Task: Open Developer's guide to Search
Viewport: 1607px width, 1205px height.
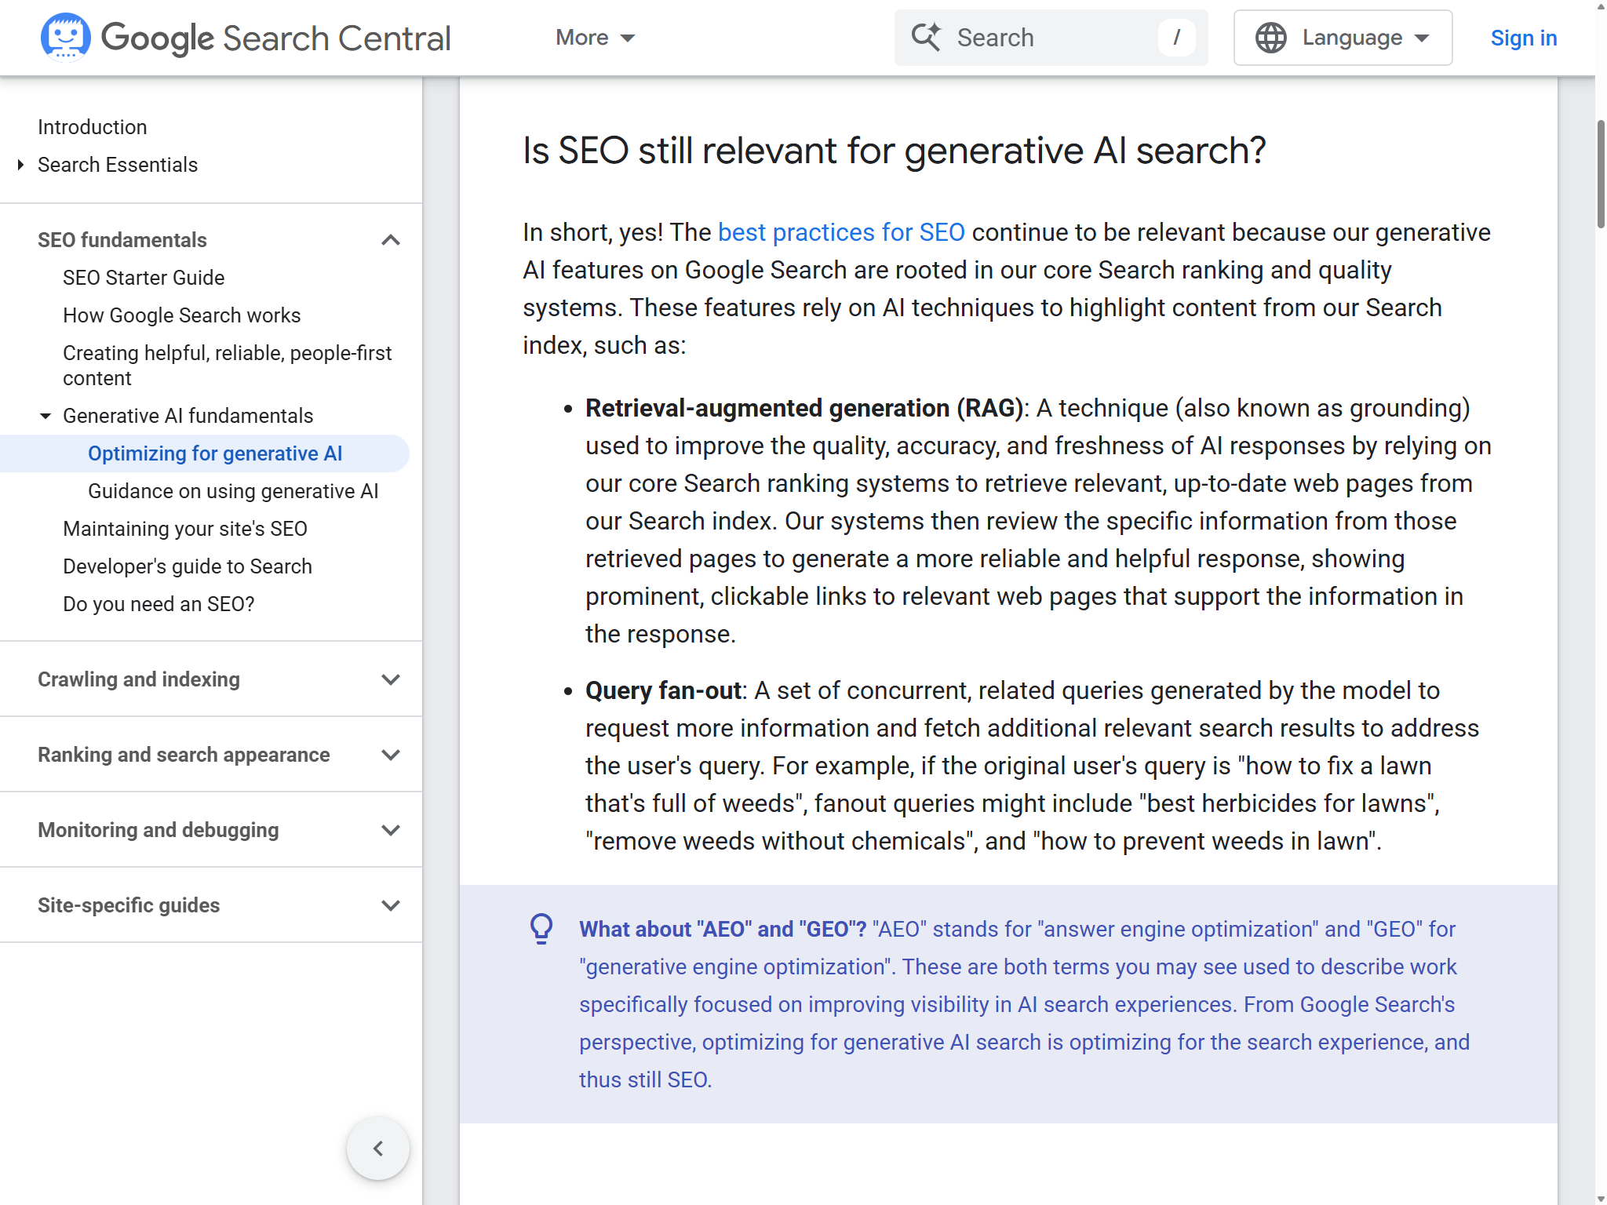Action: [188, 566]
